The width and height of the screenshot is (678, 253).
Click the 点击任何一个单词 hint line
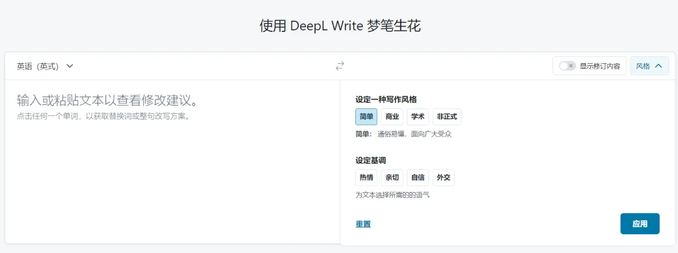pos(104,116)
